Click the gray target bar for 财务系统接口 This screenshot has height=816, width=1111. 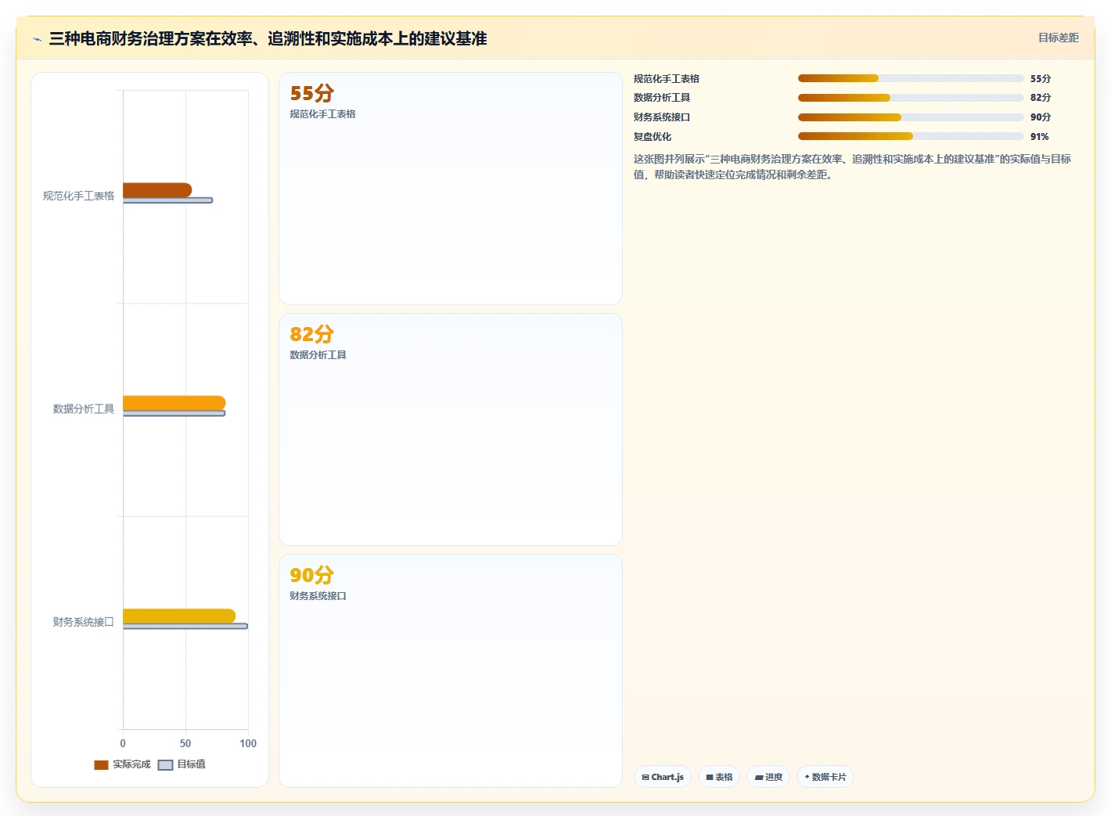pos(185,626)
